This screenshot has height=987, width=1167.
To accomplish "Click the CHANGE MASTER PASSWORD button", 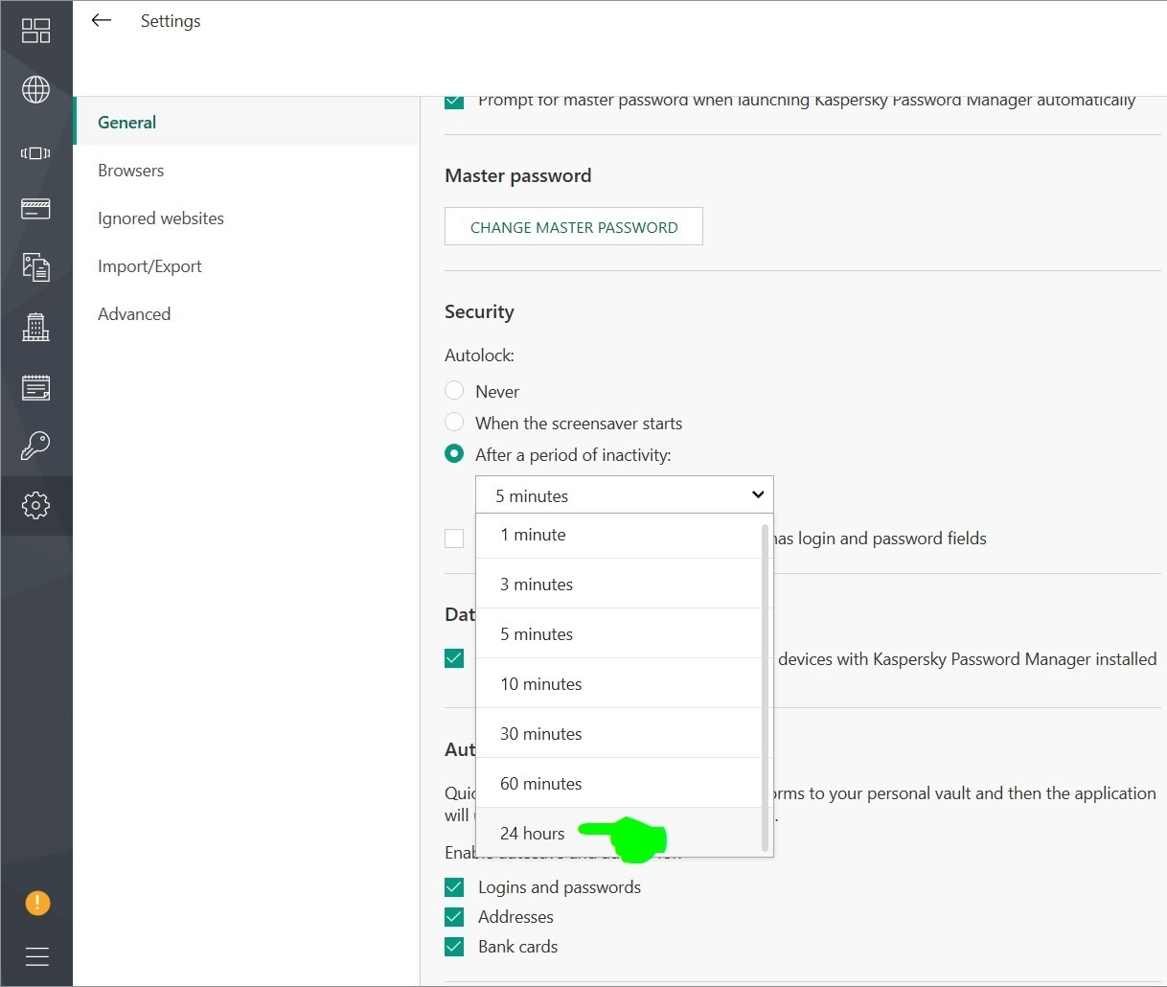I will pos(574,227).
